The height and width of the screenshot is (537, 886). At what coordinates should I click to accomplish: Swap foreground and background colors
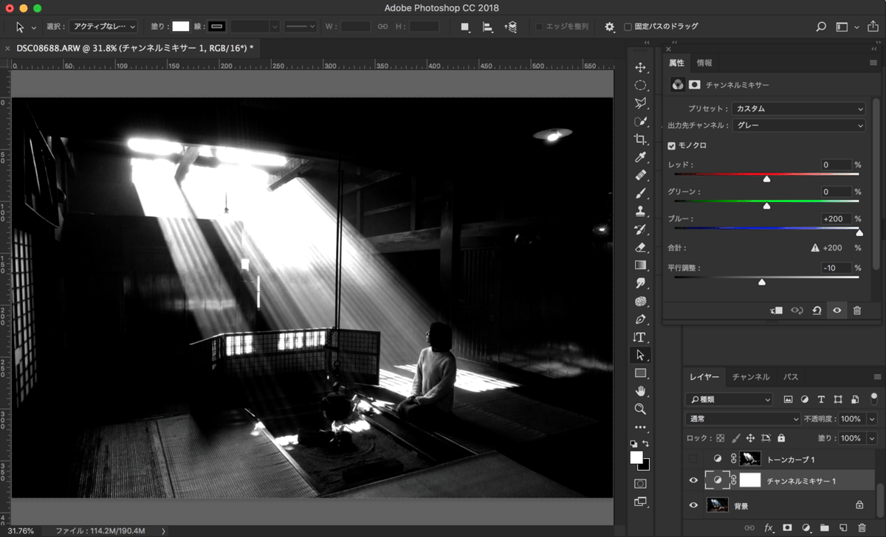tap(646, 444)
